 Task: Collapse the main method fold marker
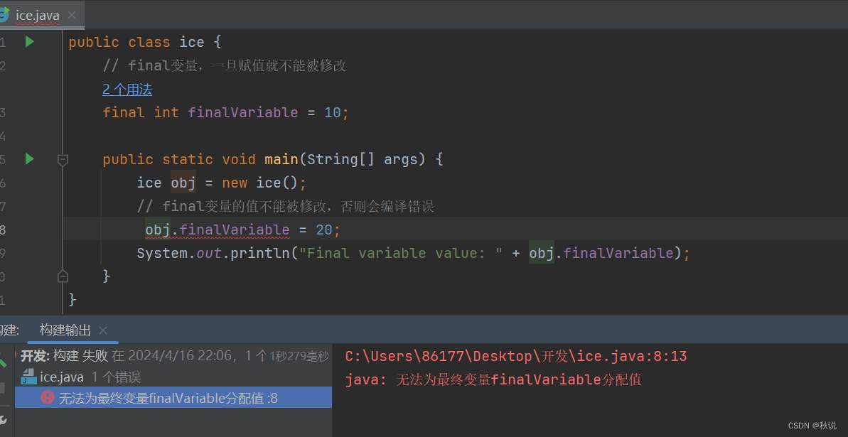click(63, 160)
